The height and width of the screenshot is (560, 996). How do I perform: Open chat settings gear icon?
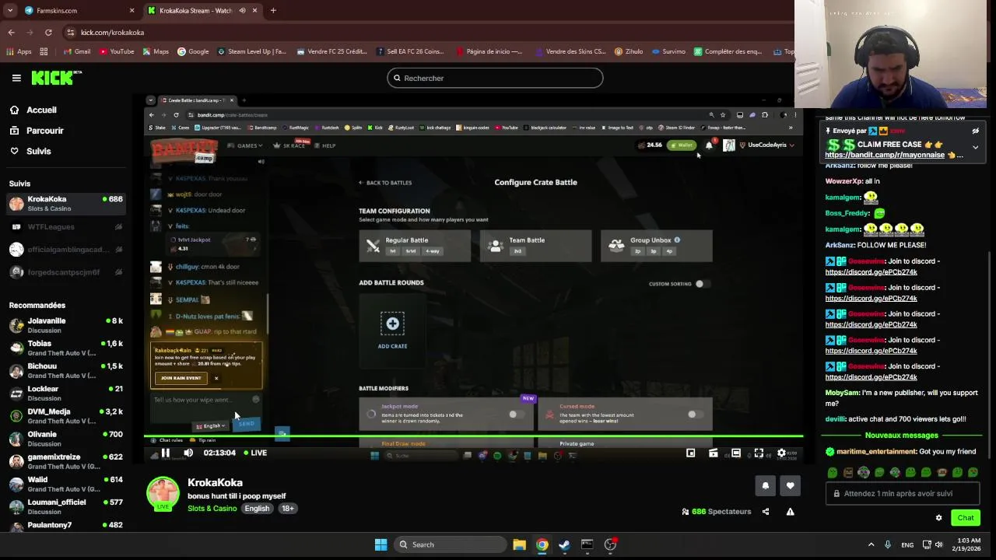(x=938, y=518)
